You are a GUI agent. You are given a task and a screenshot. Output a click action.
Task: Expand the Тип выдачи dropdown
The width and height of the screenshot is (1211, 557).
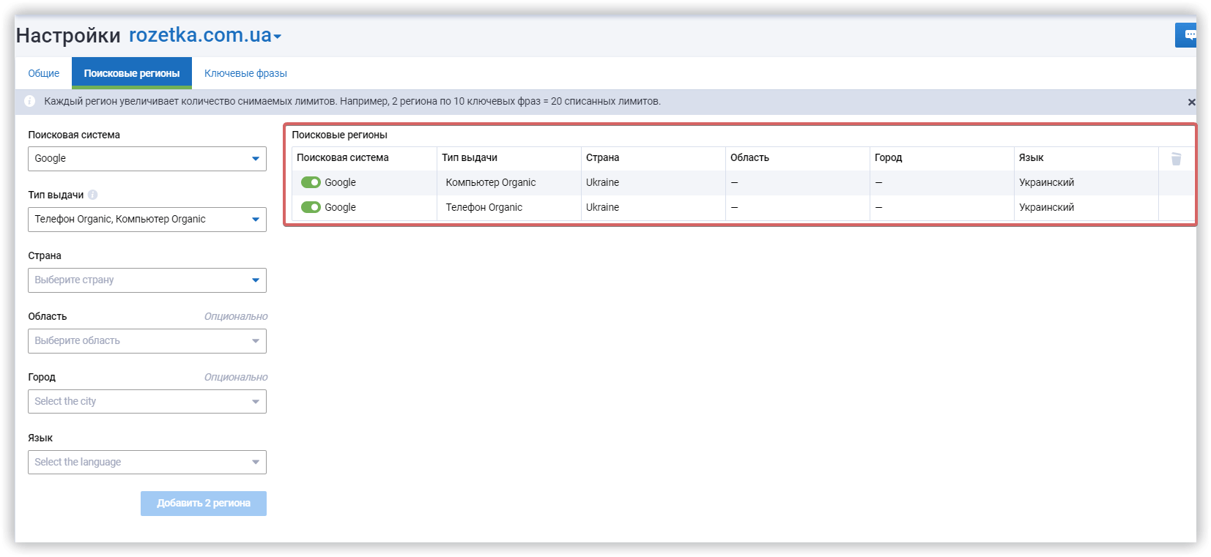[x=147, y=220]
